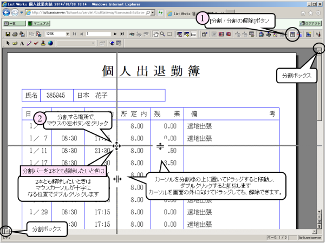Click the name 日本 花子
The image size is (325, 243).
pyautogui.click(x=92, y=96)
